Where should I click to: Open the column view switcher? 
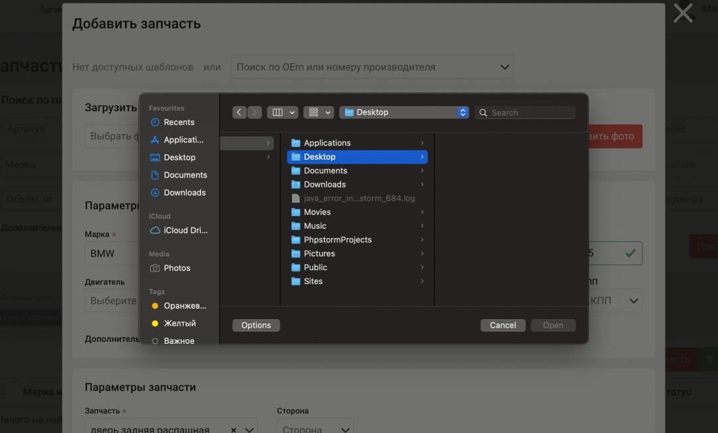pyautogui.click(x=283, y=112)
